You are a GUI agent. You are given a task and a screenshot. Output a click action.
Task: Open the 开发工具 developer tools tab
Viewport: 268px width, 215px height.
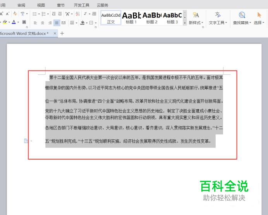coord(82,5)
